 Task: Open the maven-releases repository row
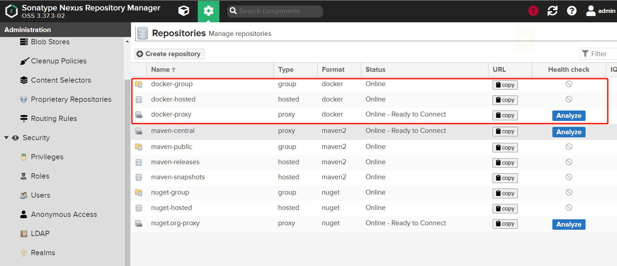pos(374,162)
